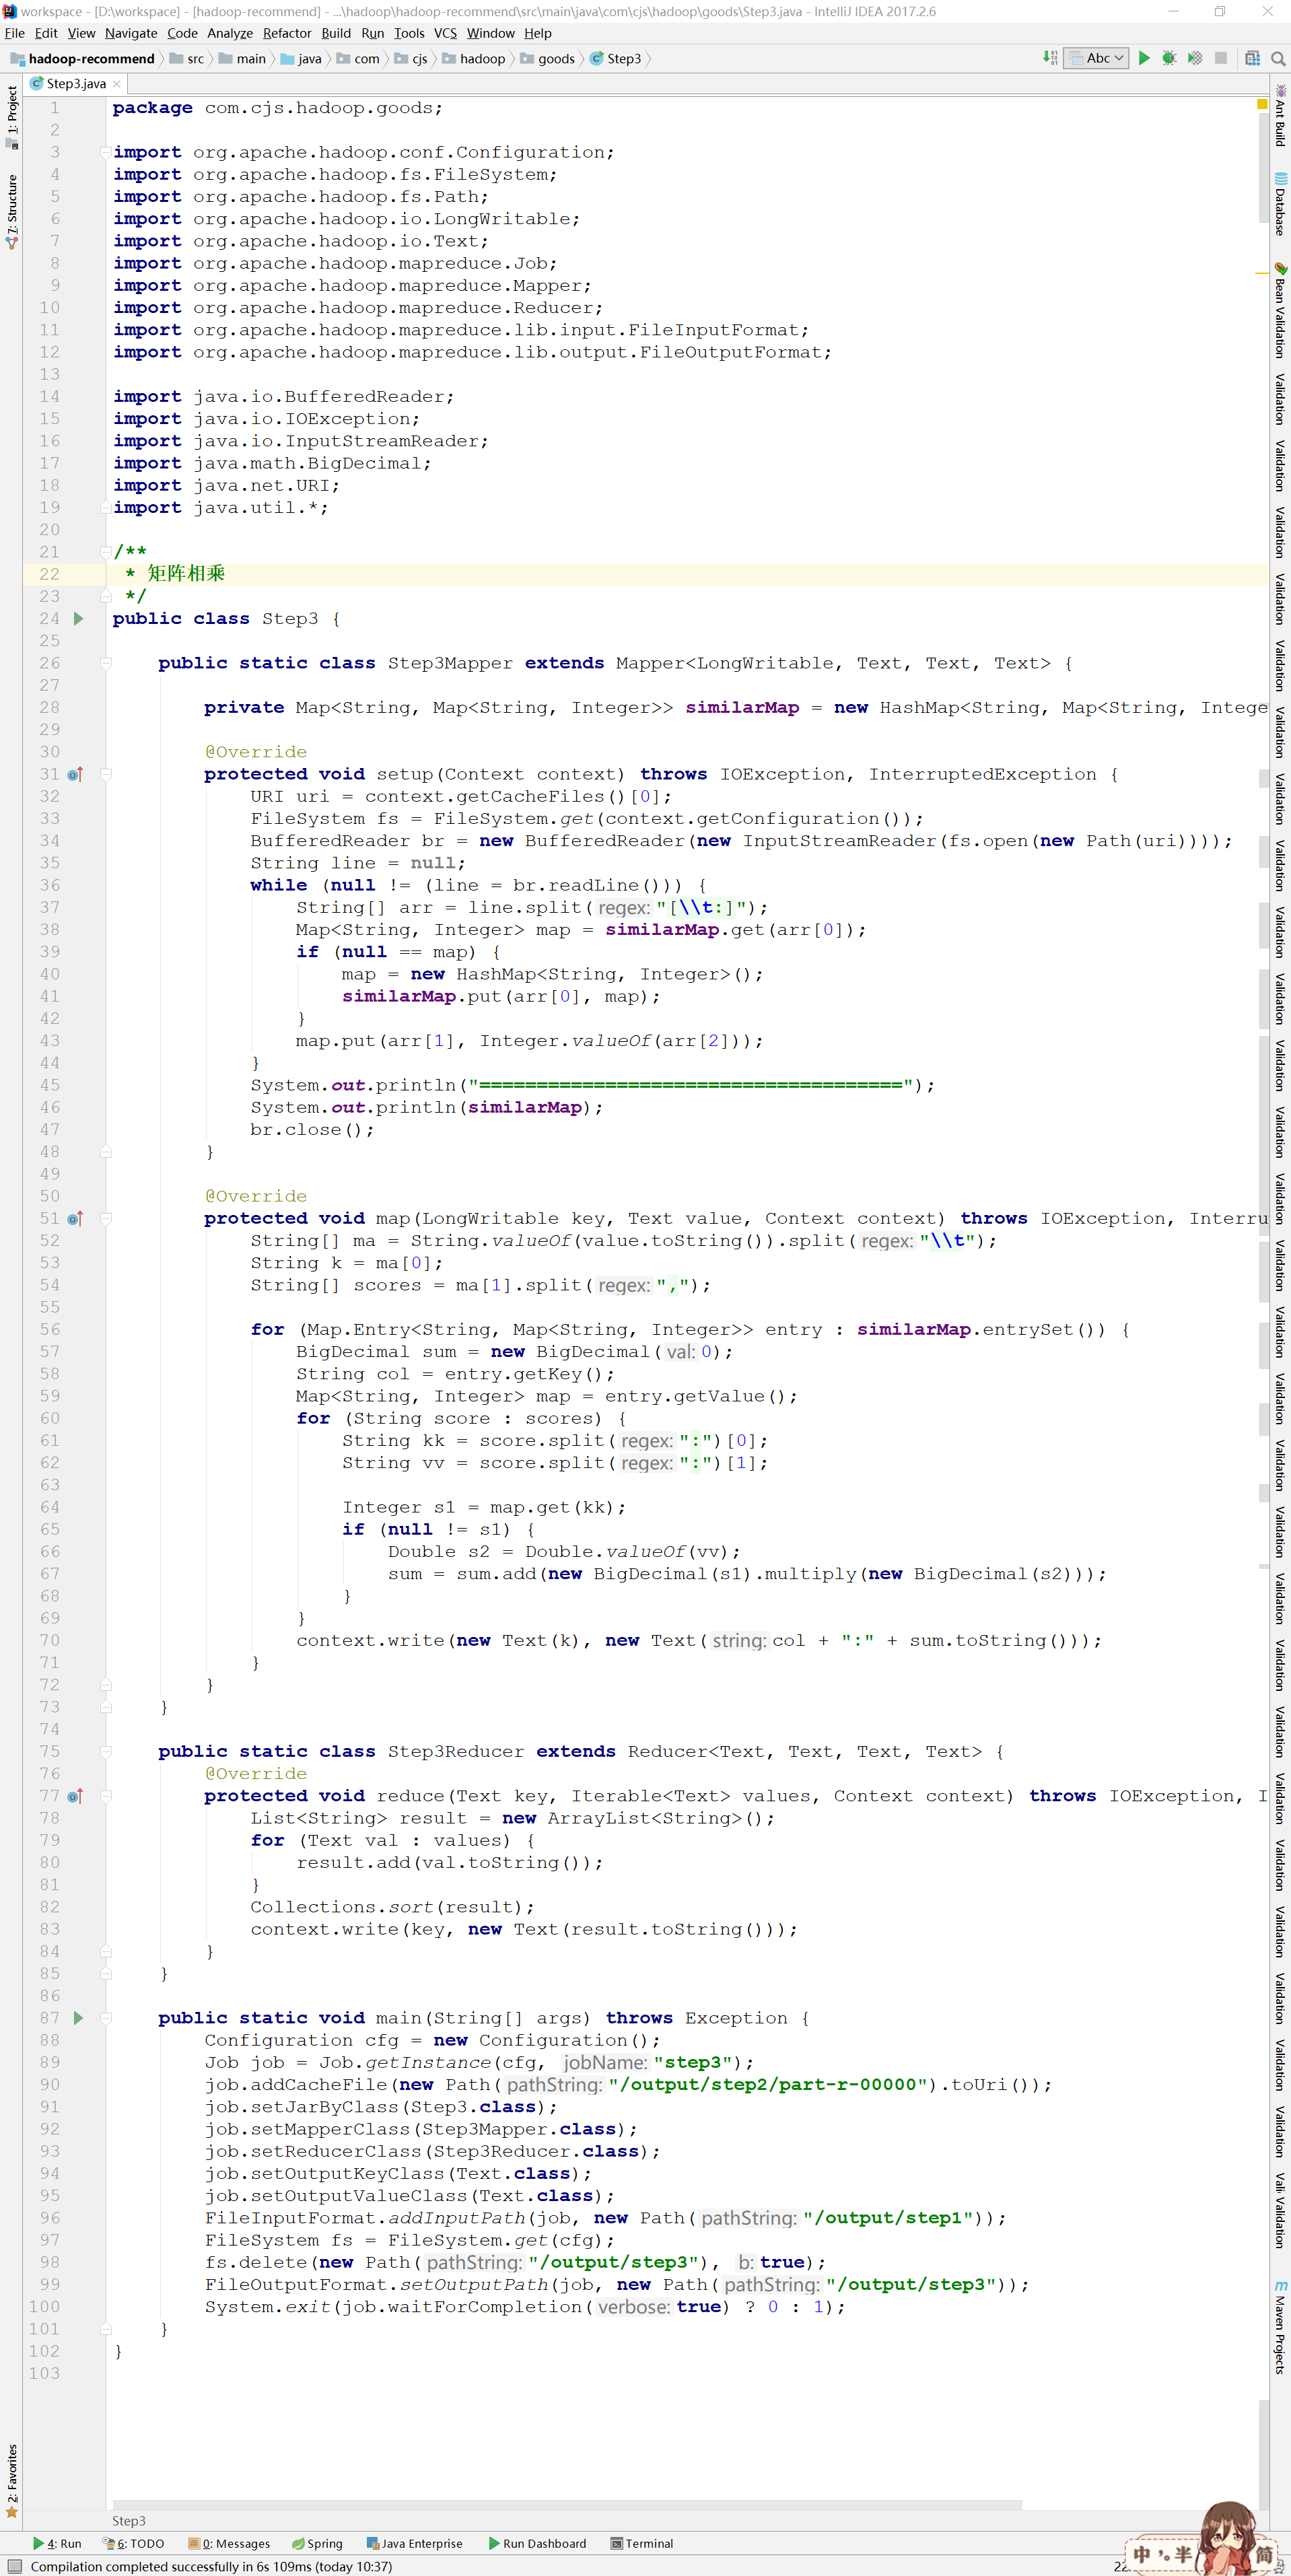Click the yellow inspection status indicator
Screen dimensions: 1291x2576
(1261, 104)
